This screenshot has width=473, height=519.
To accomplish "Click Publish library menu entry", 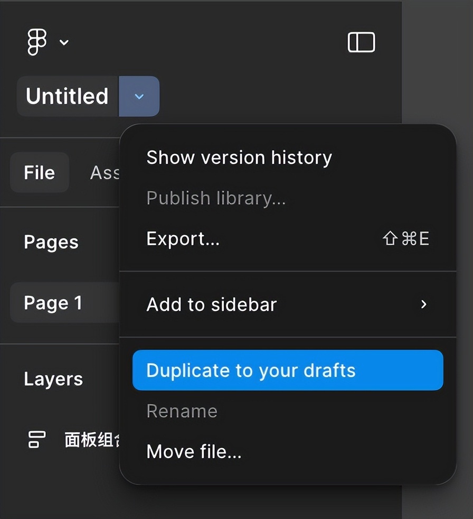I will pyautogui.click(x=216, y=198).
